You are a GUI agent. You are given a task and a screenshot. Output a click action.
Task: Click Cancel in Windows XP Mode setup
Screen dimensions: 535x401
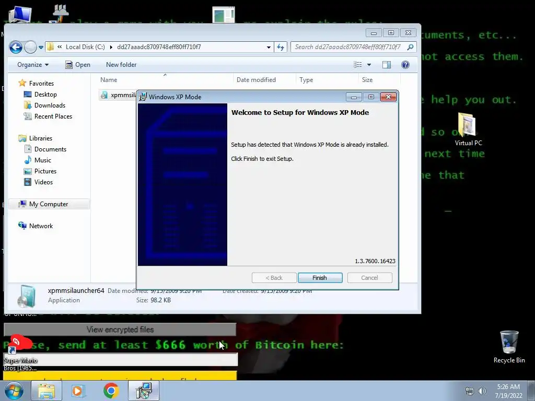click(x=369, y=278)
